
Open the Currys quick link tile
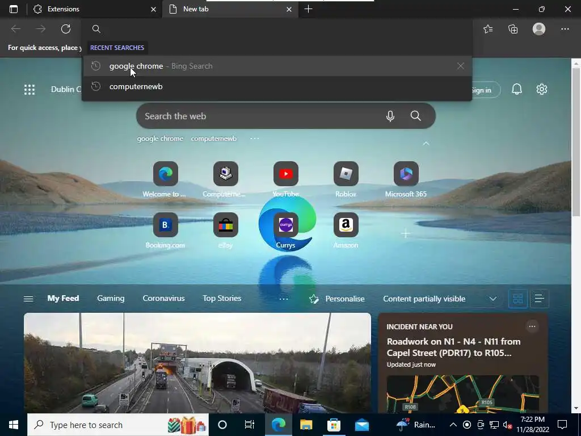point(286,230)
